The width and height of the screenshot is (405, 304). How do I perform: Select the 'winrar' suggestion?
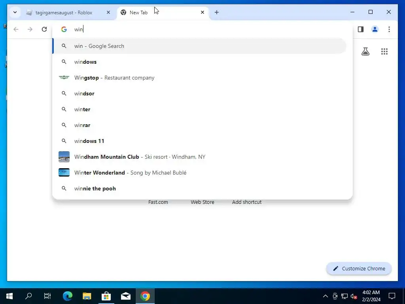point(199,125)
